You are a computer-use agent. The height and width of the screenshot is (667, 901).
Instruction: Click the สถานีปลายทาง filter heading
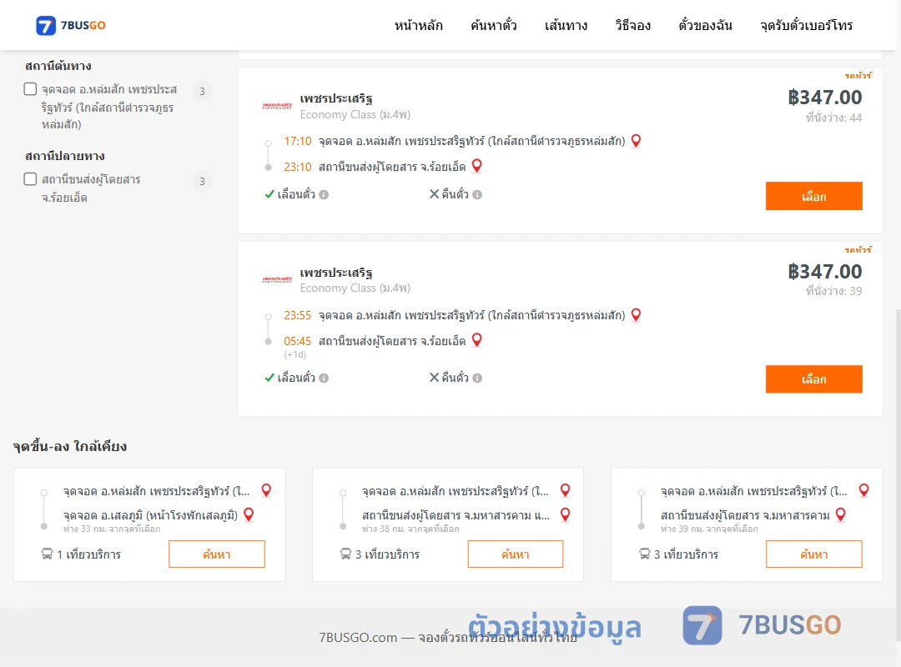click(x=64, y=156)
